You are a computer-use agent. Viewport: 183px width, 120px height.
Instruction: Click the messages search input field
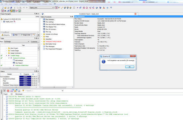42,91
